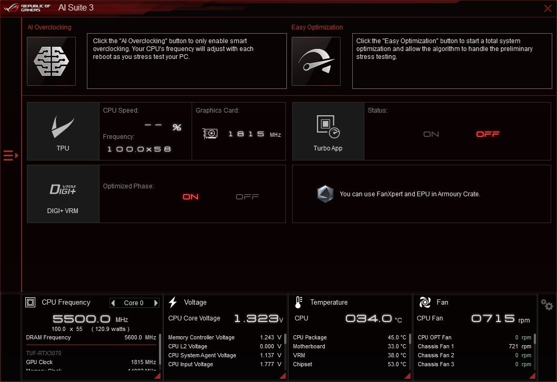557x382 pixels.
Task: Select the CPU Input Voltage row
Action: [225, 364]
